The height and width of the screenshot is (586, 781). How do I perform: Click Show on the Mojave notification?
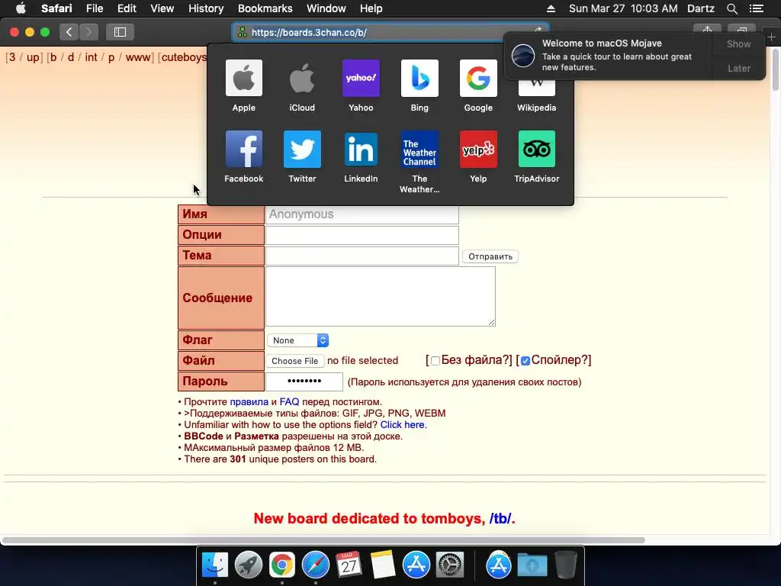click(x=738, y=43)
